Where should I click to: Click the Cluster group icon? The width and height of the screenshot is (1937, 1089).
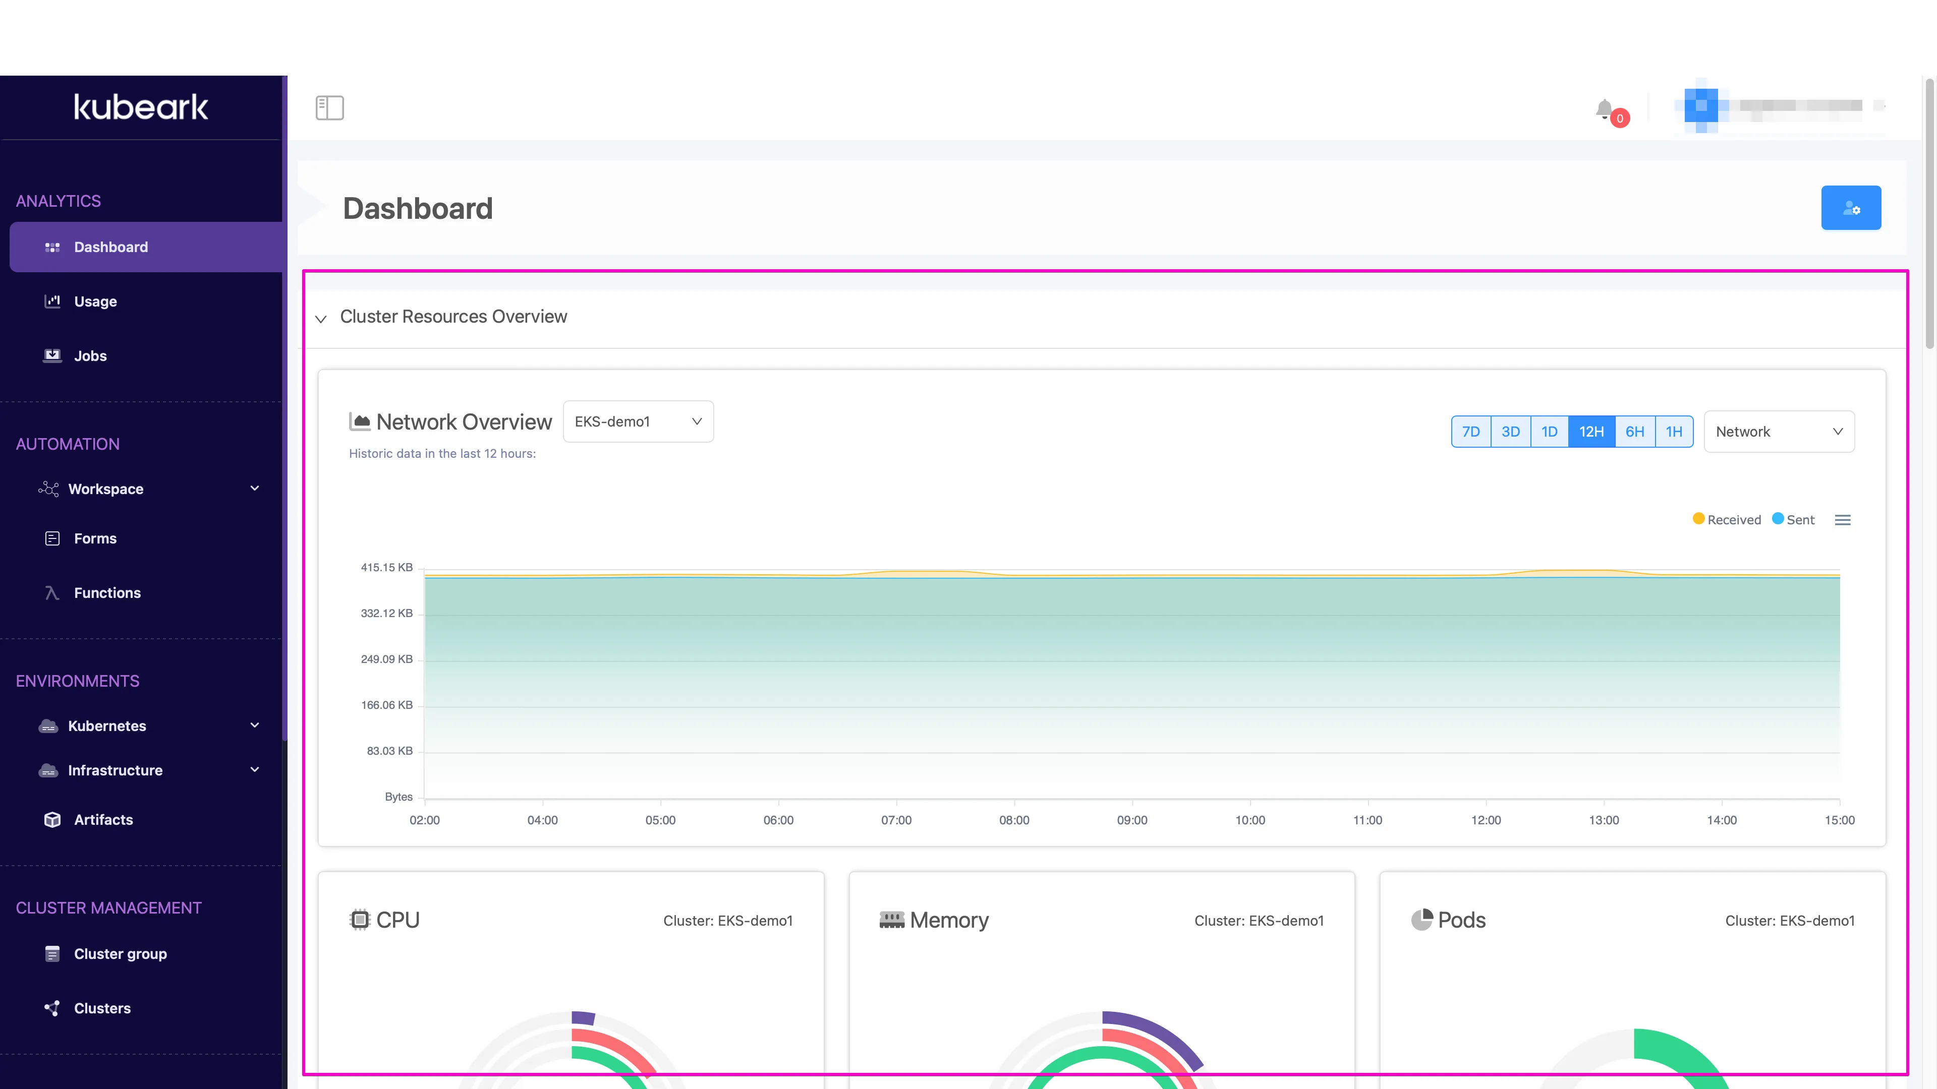click(52, 954)
